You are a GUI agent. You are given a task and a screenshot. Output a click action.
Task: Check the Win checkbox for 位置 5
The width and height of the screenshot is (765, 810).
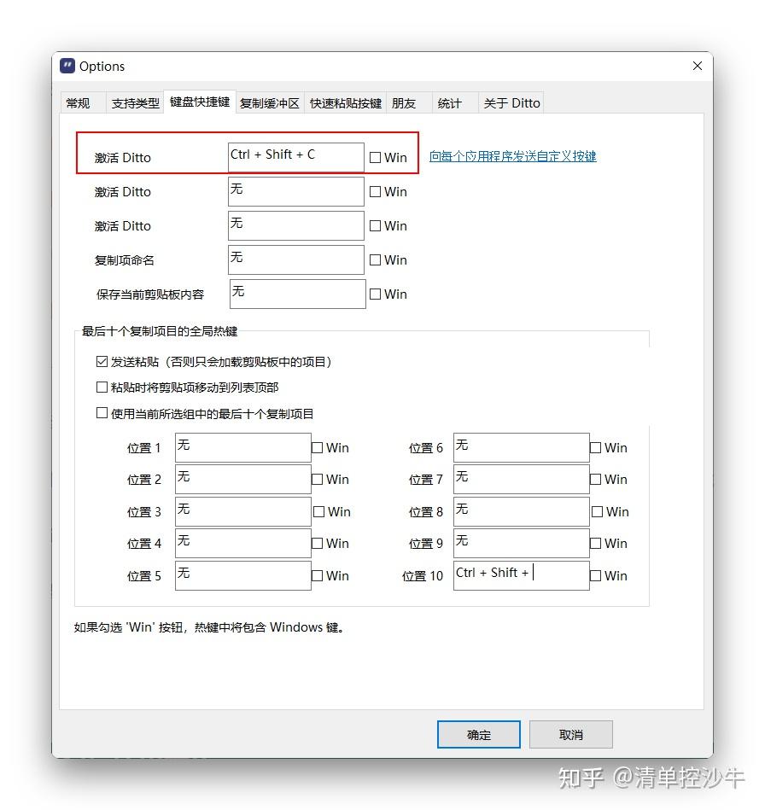click(318, 575)
